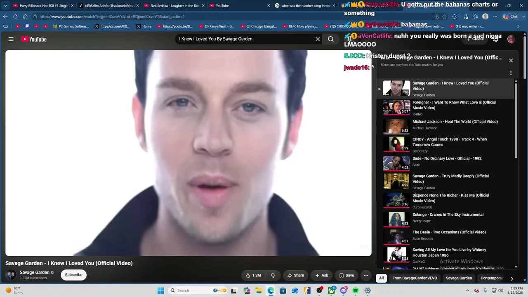Open the Settings gear on the taskbar
528x297 pixels.
[x=368, y=290]
